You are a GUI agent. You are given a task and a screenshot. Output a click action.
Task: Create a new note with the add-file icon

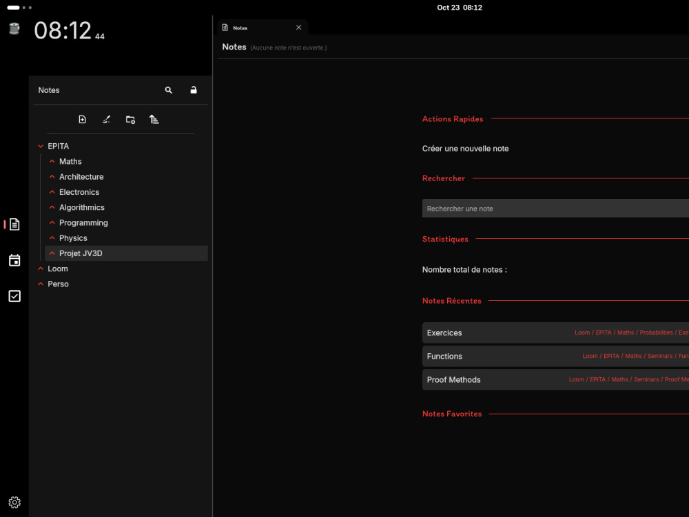tap(82, 119)
